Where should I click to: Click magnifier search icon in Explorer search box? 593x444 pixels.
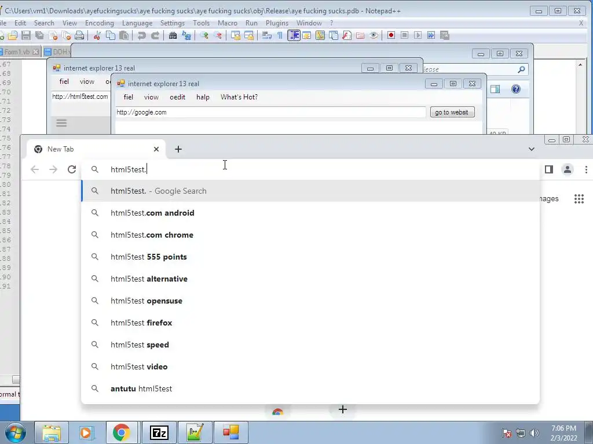tap(521, 69)
